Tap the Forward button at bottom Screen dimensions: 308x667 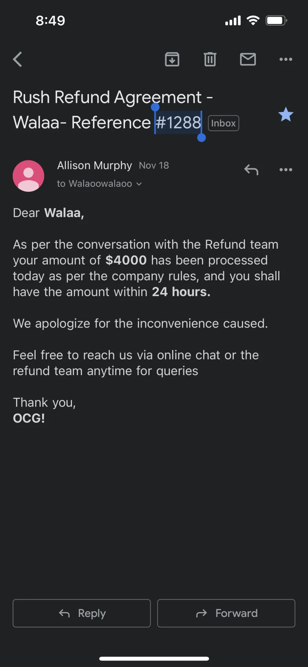(x=226, y=613)
